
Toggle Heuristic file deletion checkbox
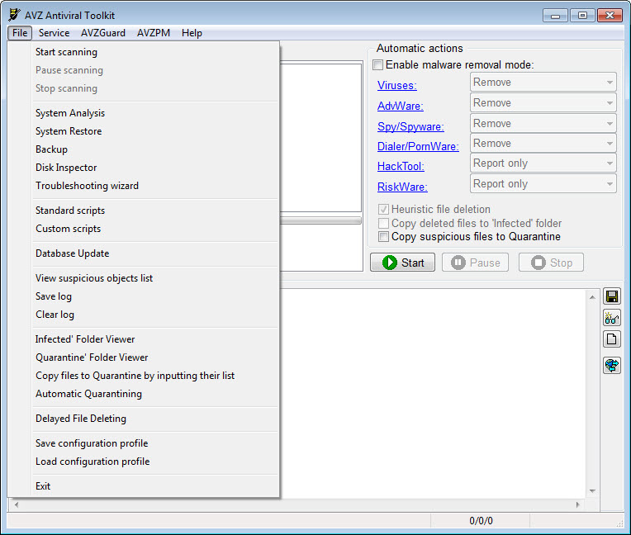click(383, 209)
